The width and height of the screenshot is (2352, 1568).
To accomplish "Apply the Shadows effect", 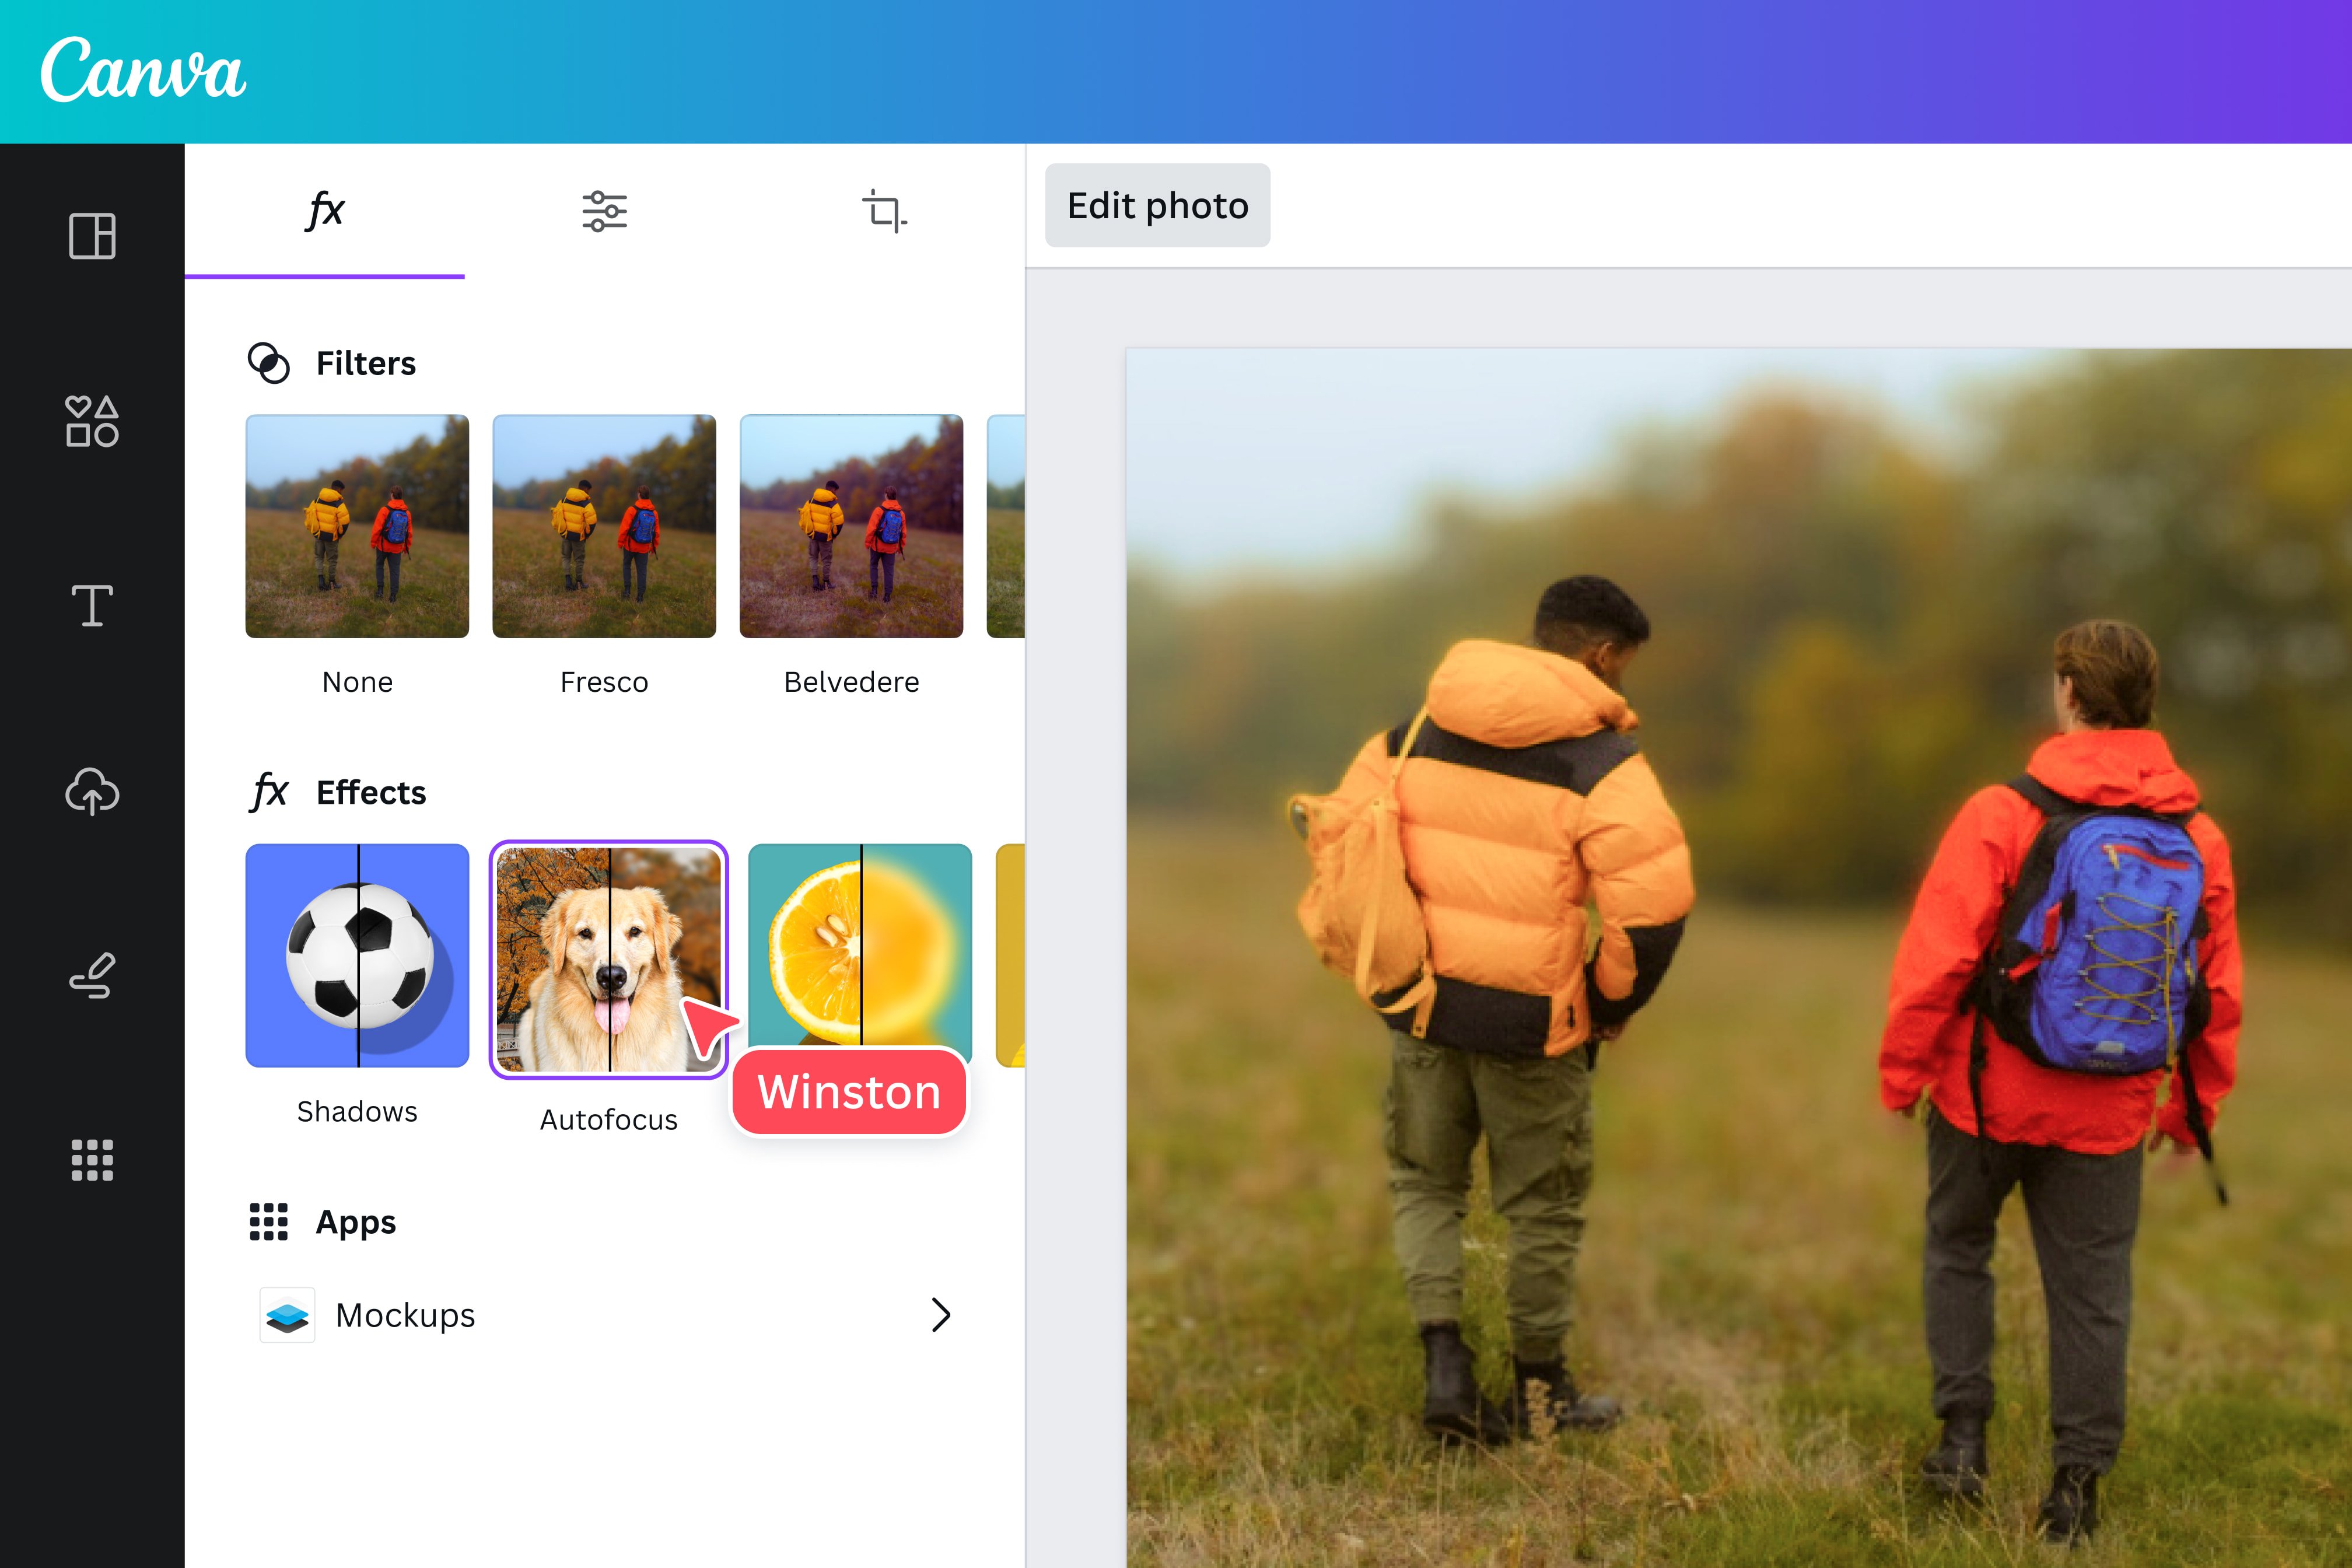I will (x=357, y=955).
